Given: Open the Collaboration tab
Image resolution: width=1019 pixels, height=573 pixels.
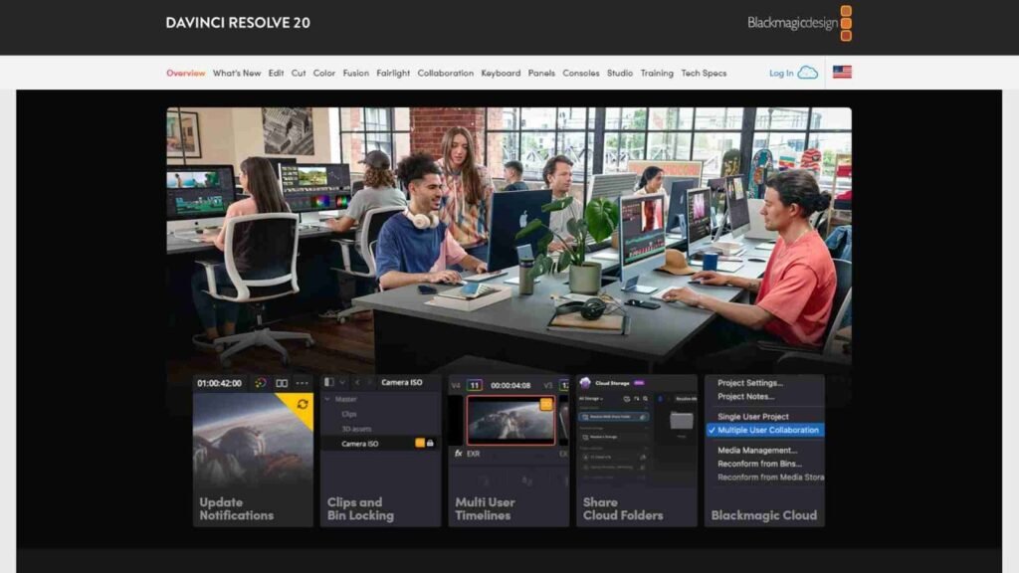Looking at the screenshot, I should pos(445,73).
